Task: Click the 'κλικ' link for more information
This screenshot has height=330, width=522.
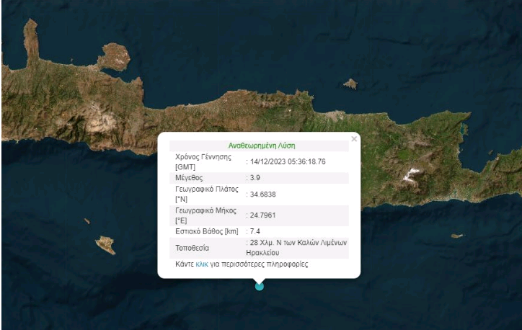Action: (202, 264)
